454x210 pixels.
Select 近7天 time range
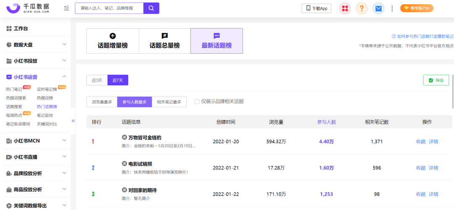(x=118, y=80)
